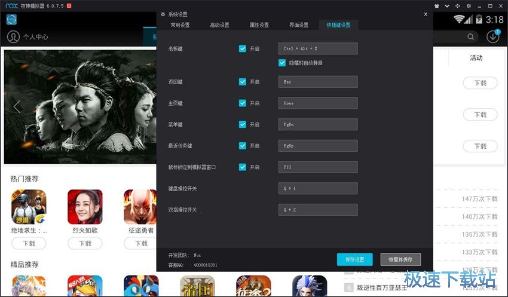Click the settings gear icon beside 系统设置 title

(x=163, y=14)
